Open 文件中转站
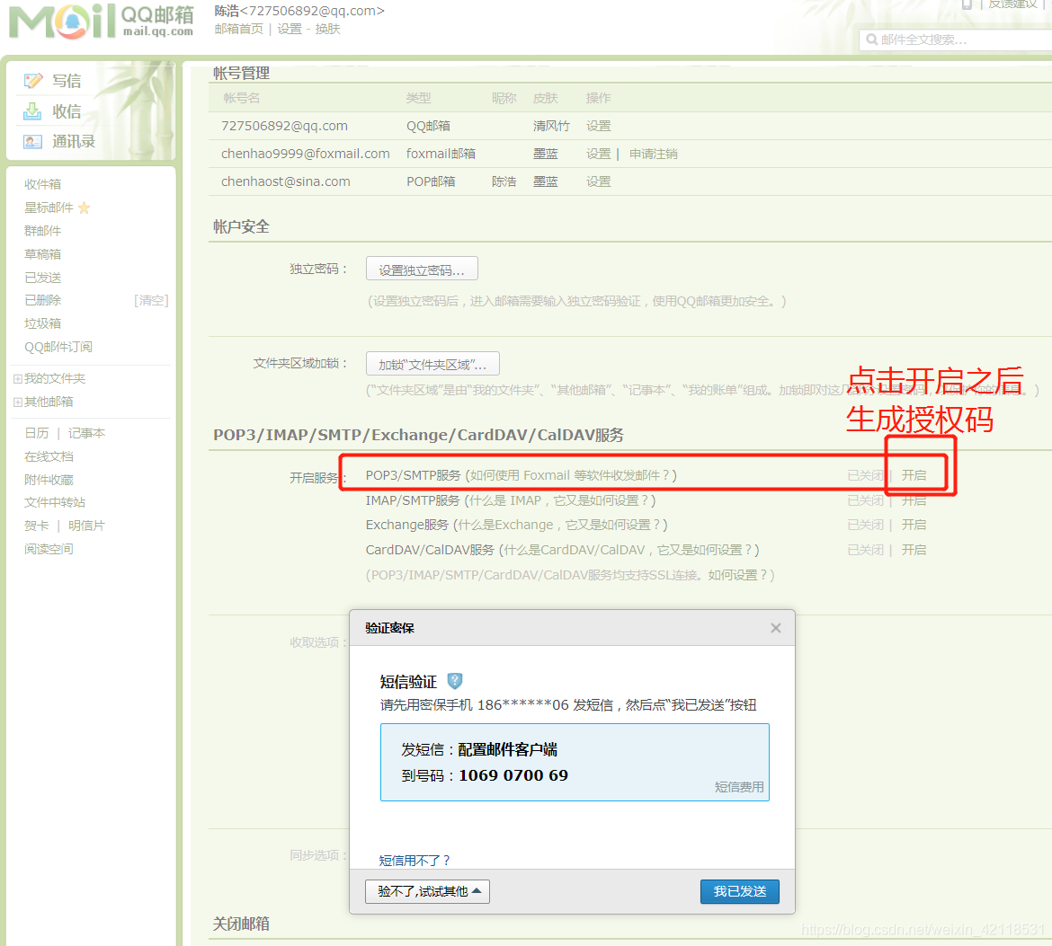 pyautogui.click(x=55, y=503)
